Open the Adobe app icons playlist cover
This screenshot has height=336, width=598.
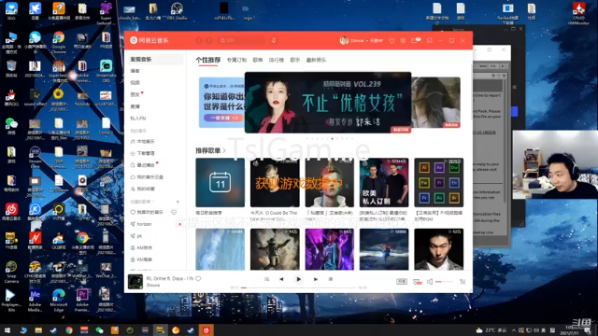pyautogui.click(x=439, y=183)
